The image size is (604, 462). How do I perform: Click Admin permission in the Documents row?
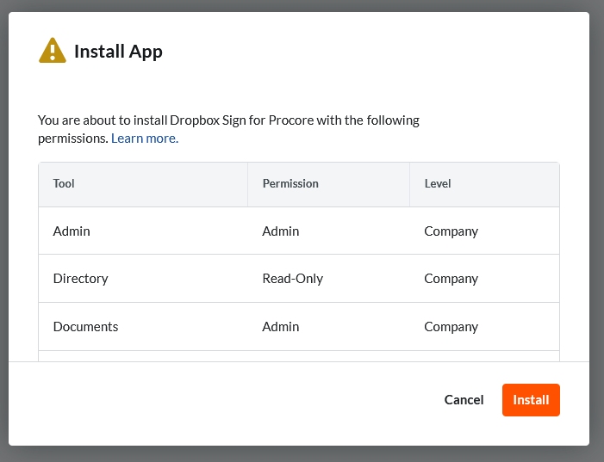(x=328, y=327)
